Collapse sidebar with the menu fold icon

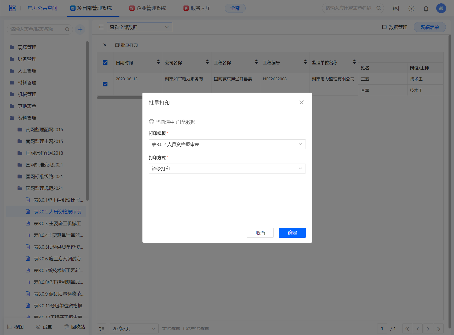[x=101, y=27]
